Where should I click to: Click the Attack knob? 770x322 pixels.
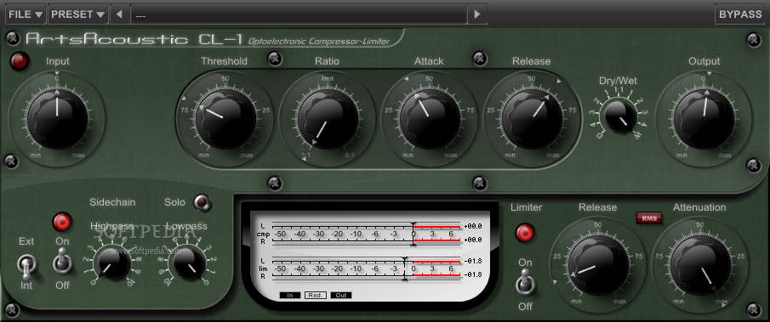[x=430, y=118]
